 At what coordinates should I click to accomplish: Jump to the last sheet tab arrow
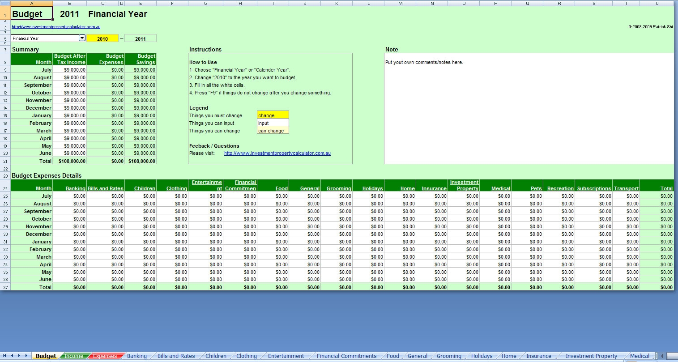[x=27, y=356]
